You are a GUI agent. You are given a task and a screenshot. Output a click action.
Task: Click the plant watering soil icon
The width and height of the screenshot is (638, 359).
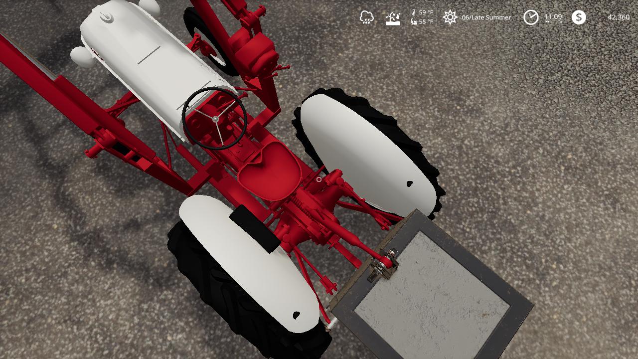pos(393,18)
